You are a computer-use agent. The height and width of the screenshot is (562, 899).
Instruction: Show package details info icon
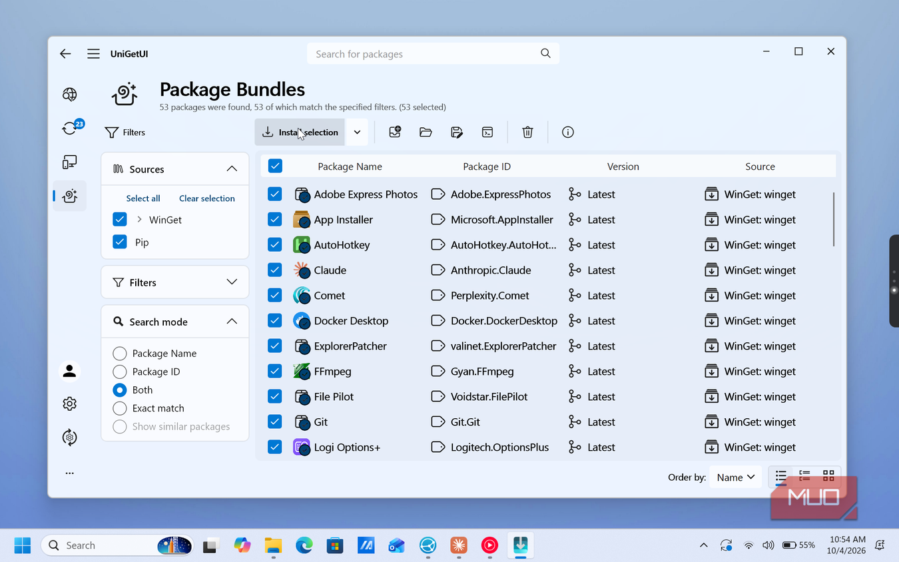click(568, 132)
